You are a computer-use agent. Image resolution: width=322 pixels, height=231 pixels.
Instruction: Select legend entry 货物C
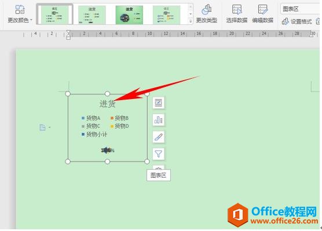(91, 126)
